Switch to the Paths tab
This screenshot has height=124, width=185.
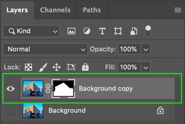tap(92, 10)
